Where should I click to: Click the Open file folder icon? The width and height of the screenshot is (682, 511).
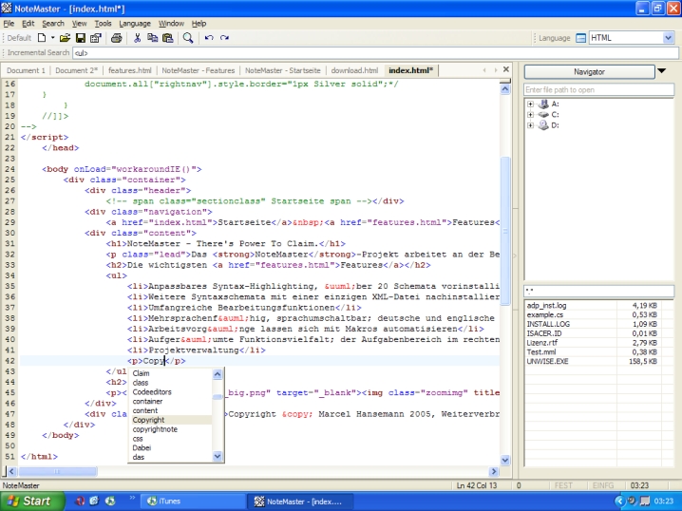(x=66, y=38)
